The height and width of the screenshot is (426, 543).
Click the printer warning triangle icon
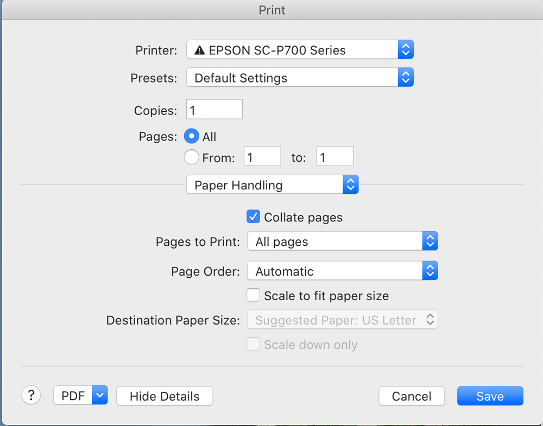pyautogui.click(x=199, y=50)
